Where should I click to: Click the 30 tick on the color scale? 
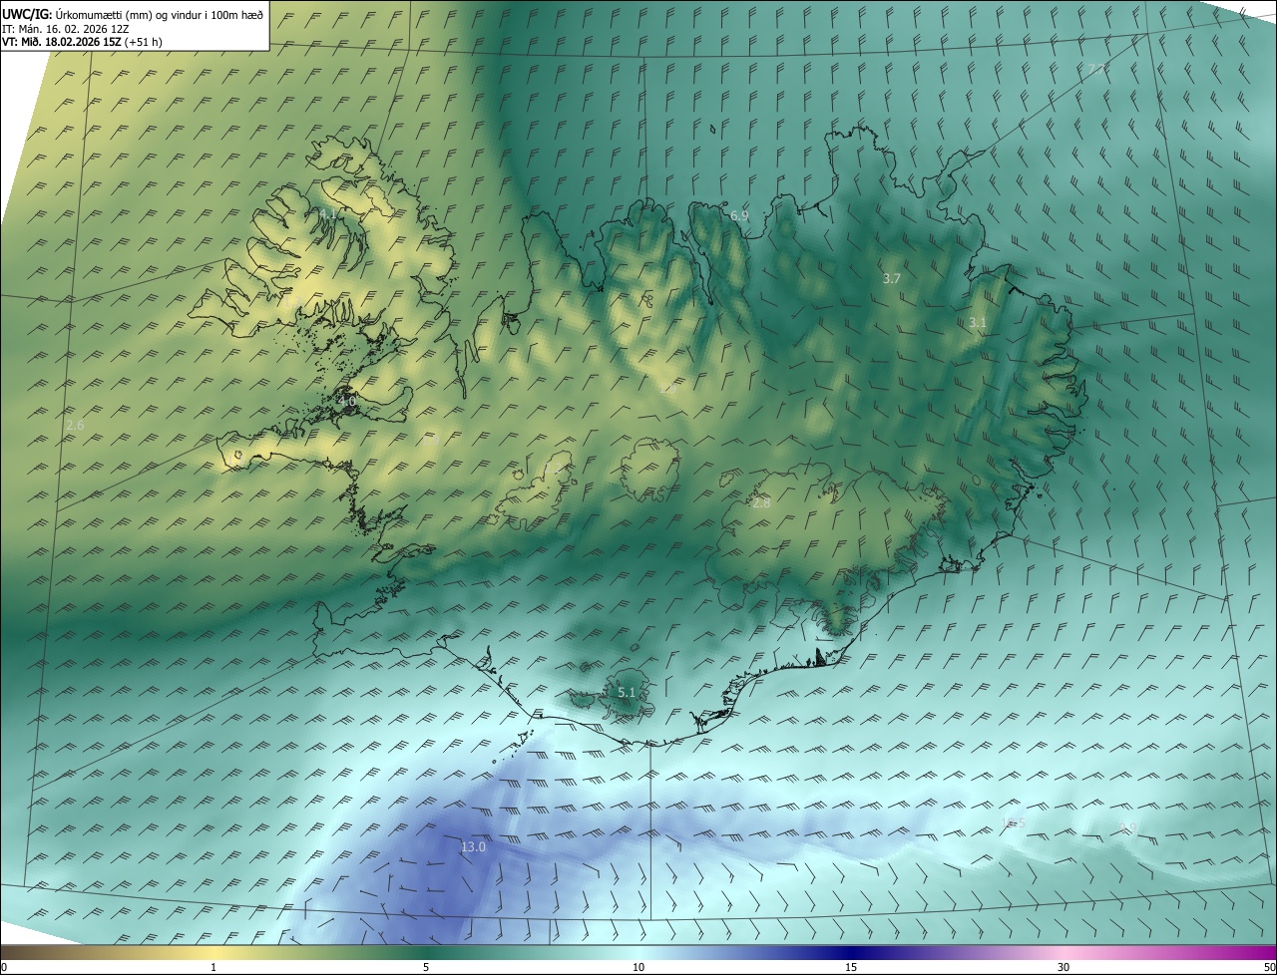[x=1064, y=967]
